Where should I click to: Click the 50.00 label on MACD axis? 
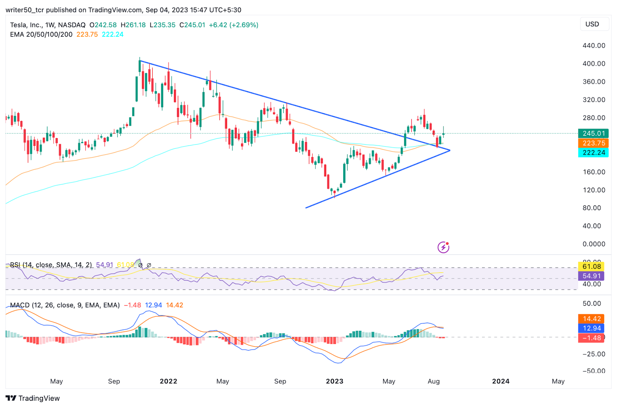coord(592,303)
